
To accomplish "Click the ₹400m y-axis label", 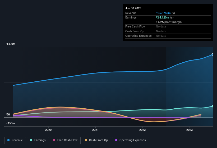I will (11, 44).
